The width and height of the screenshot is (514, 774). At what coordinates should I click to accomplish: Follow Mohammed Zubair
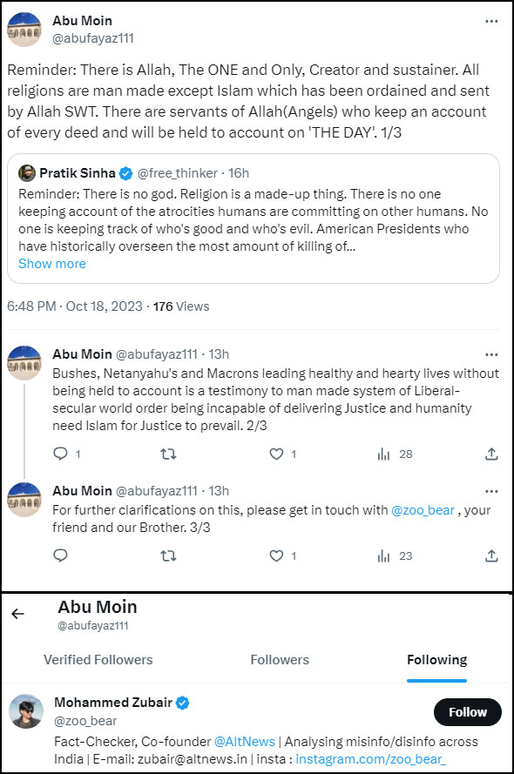click(x=468, y=712)
